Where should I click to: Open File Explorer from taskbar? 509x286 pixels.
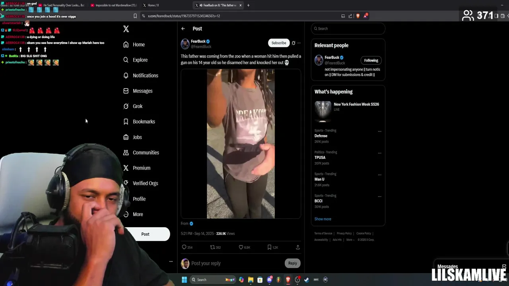click(x=251, y=280)
